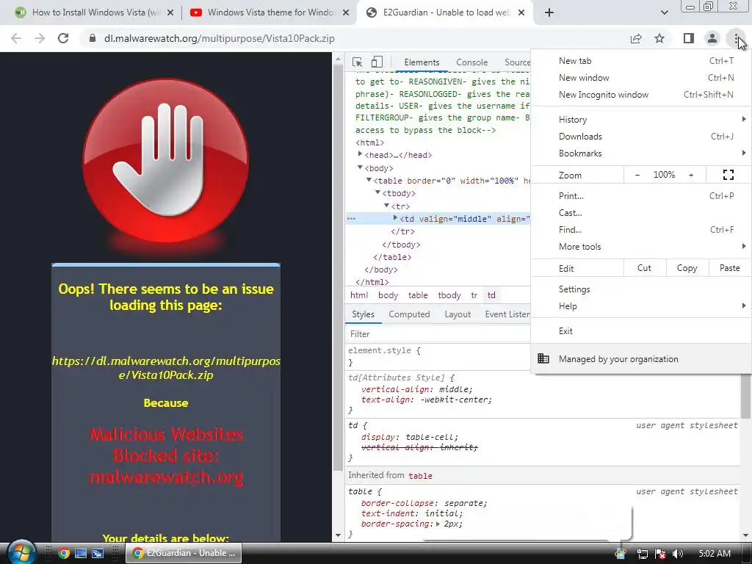Open the profile avatar icon
This screenshot has height=564, width=752.
[x=712, y=38]
